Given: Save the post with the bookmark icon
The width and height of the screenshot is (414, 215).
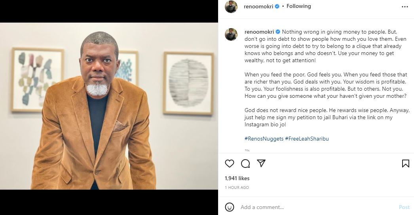Looking at the screenshot, I should (405, 164).
